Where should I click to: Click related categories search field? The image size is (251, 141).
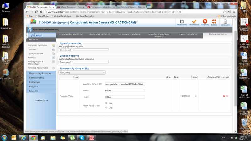(91, 50)
